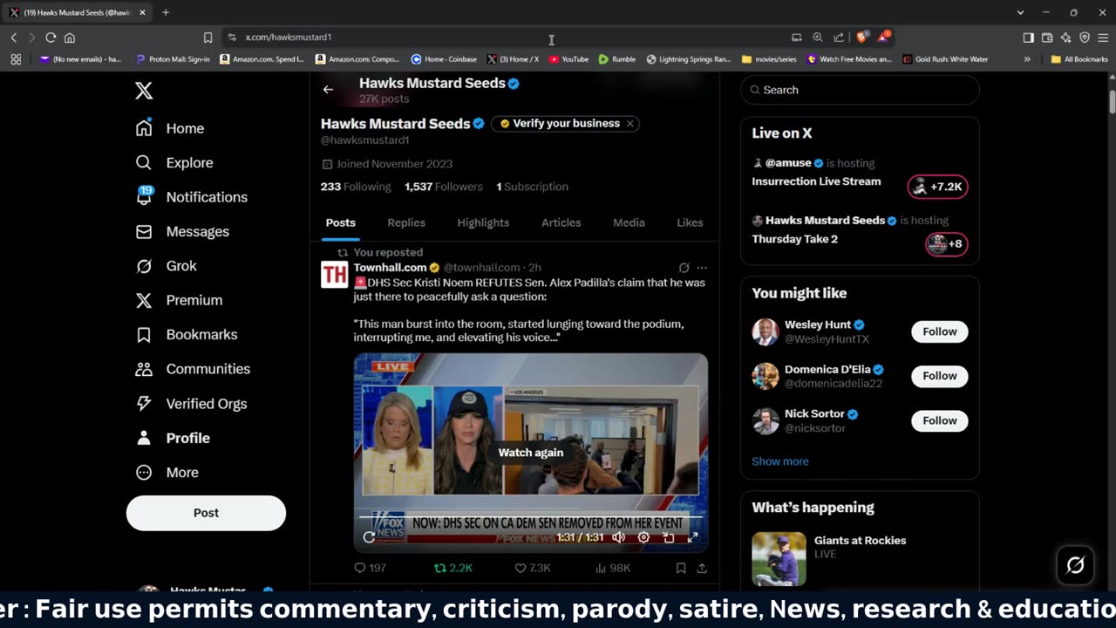Click Verify your business badge
The image size is (1116, 628).
[558, 124]
